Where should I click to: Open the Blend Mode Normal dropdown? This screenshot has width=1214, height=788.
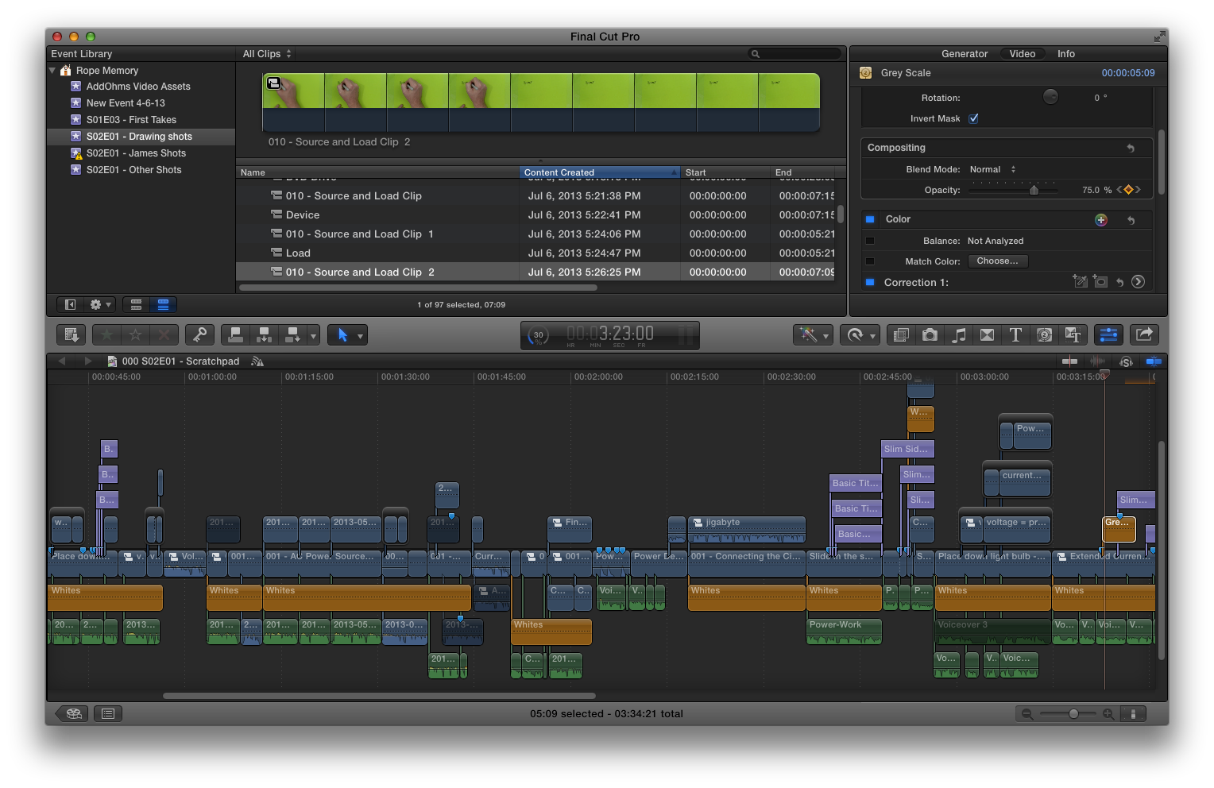click(992, 169)
